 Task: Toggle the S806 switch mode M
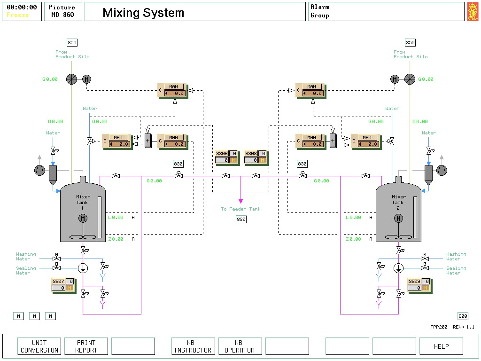pos(233,160)
